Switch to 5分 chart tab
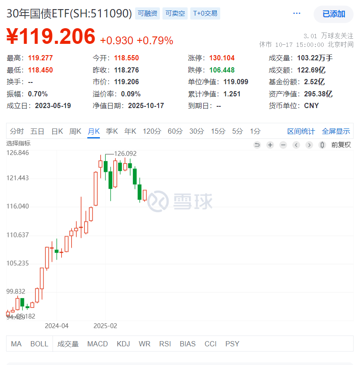Image resolution: width=364 pixels, height=365 pixels. click(238, 132)
